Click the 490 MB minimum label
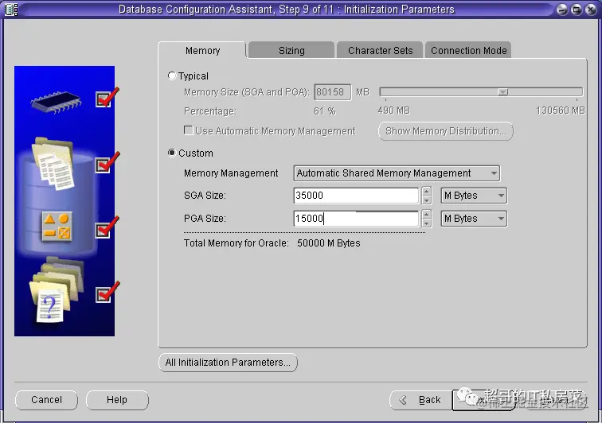Viewport: 602px width, 423px height. tap(393, 111)
